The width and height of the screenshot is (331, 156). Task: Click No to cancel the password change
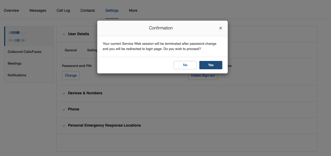click(x=185, y=65)
